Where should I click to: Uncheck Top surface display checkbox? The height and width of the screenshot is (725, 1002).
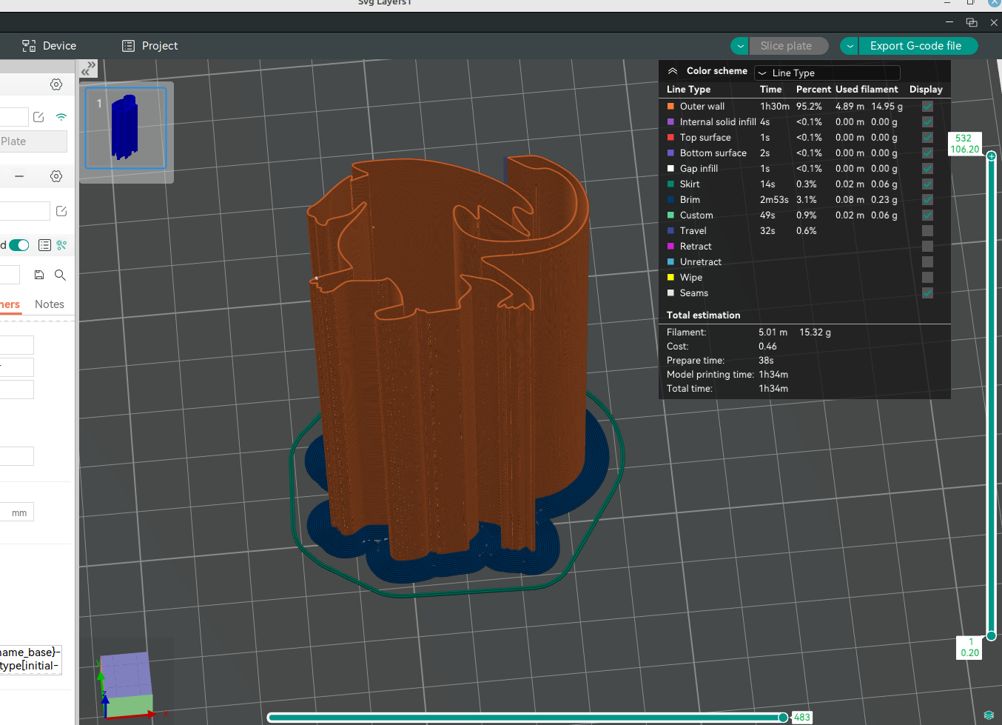click(x=927, y=138)
